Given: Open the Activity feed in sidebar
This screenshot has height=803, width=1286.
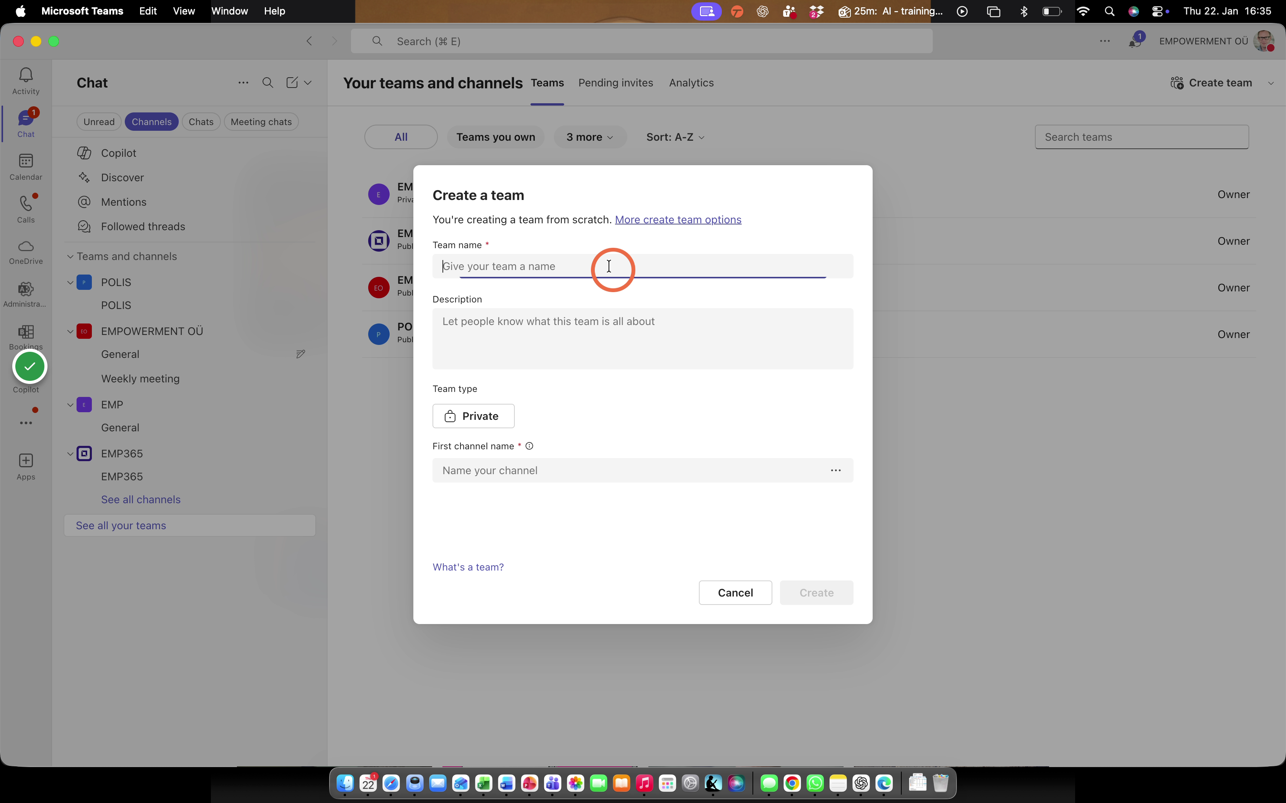Looking at the screenshot, I should pos(26,81).
